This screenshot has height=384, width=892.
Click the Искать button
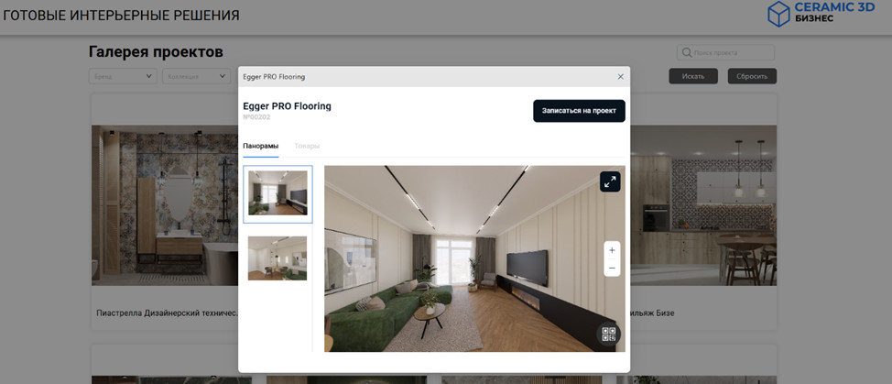point(693,76)
